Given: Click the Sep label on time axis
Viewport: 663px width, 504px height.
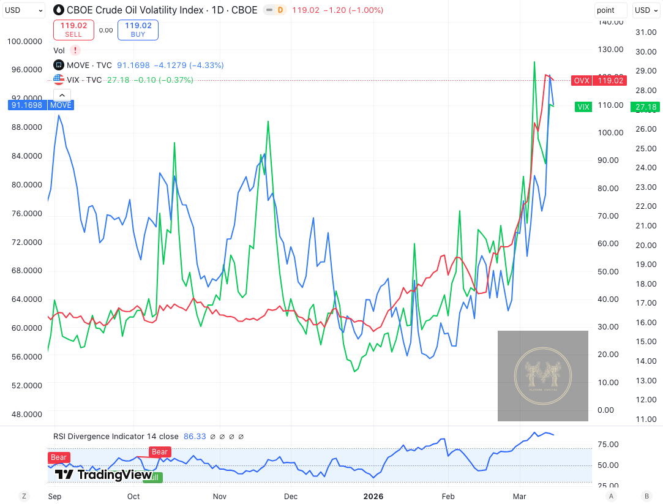Looking at the screenshot, I should [54, 497].
